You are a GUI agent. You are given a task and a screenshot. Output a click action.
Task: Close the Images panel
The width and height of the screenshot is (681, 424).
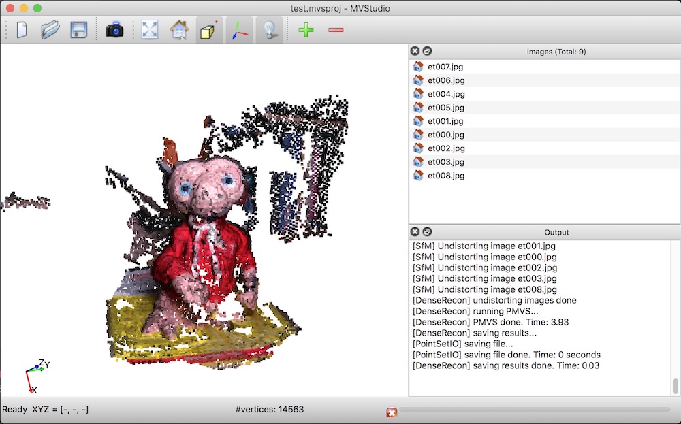click(415, 51)
